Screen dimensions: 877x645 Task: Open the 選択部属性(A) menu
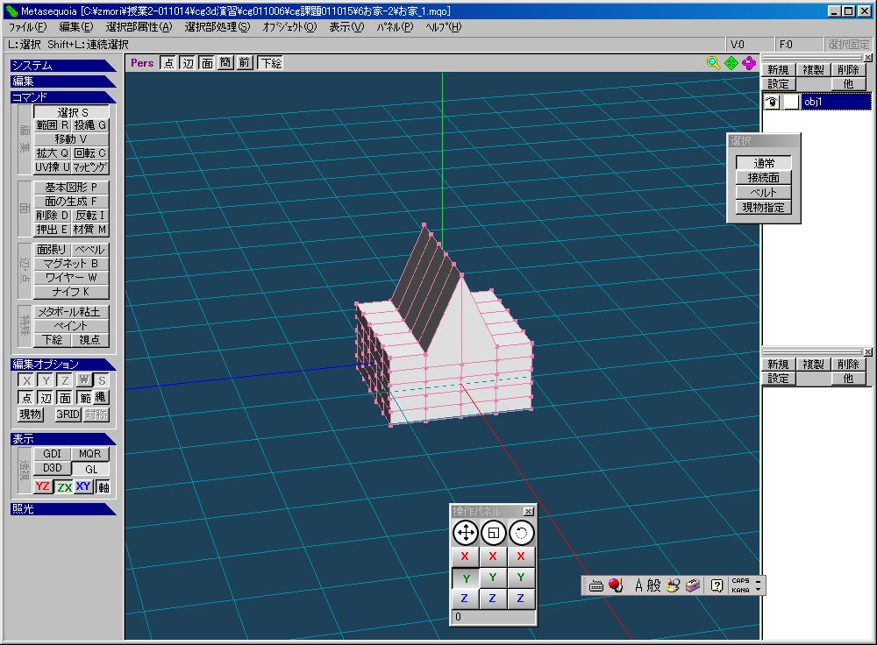coord(139,27)
